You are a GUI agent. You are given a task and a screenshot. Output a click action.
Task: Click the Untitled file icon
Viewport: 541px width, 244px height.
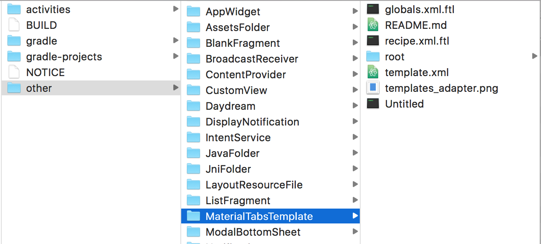pyautogui.click(x=373, y=104)
